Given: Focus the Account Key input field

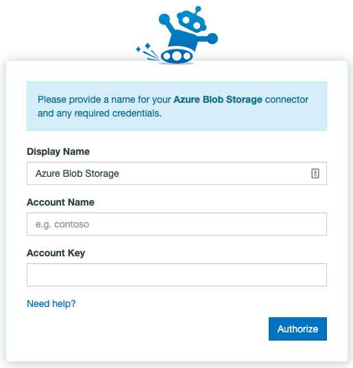Looking at the screenshot, I should tap(177, 275).
